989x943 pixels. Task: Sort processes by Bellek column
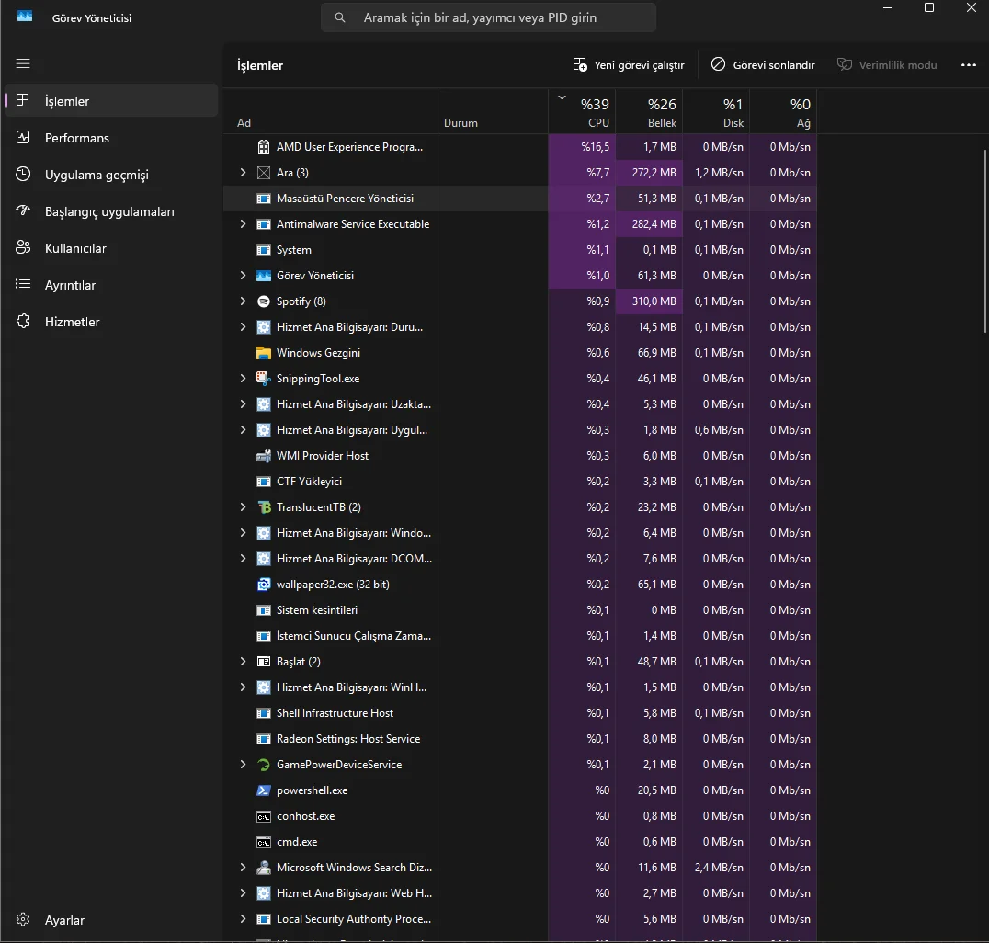tap(649, 113)
